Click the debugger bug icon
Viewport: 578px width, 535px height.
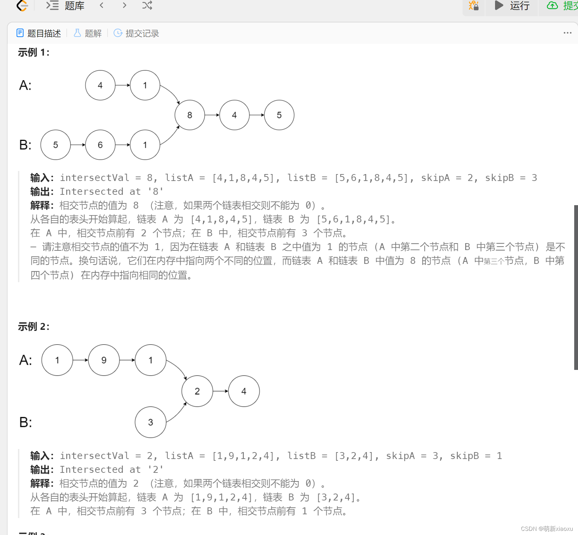tap(474, 6)
